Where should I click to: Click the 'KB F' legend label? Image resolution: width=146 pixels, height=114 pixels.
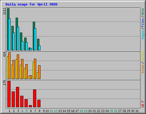(x=143, y=104)
